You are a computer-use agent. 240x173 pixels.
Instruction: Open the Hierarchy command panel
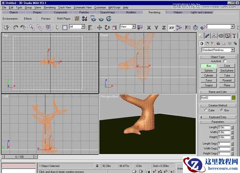[214, 36]
